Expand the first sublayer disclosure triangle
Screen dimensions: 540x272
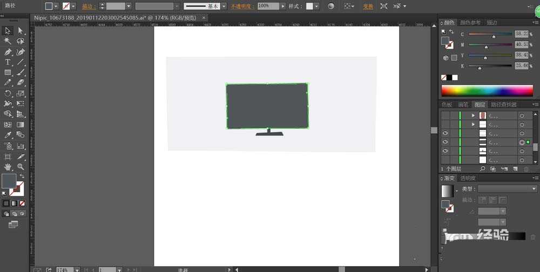pyautogui.click(x=474, y=115)
